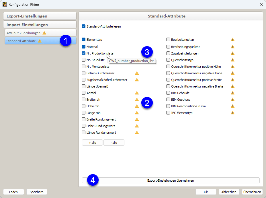Image resolution: width=266 pixels, height=198 pixels.
Task: Click warning icon for Anzahl
Action: click(137, 93)
